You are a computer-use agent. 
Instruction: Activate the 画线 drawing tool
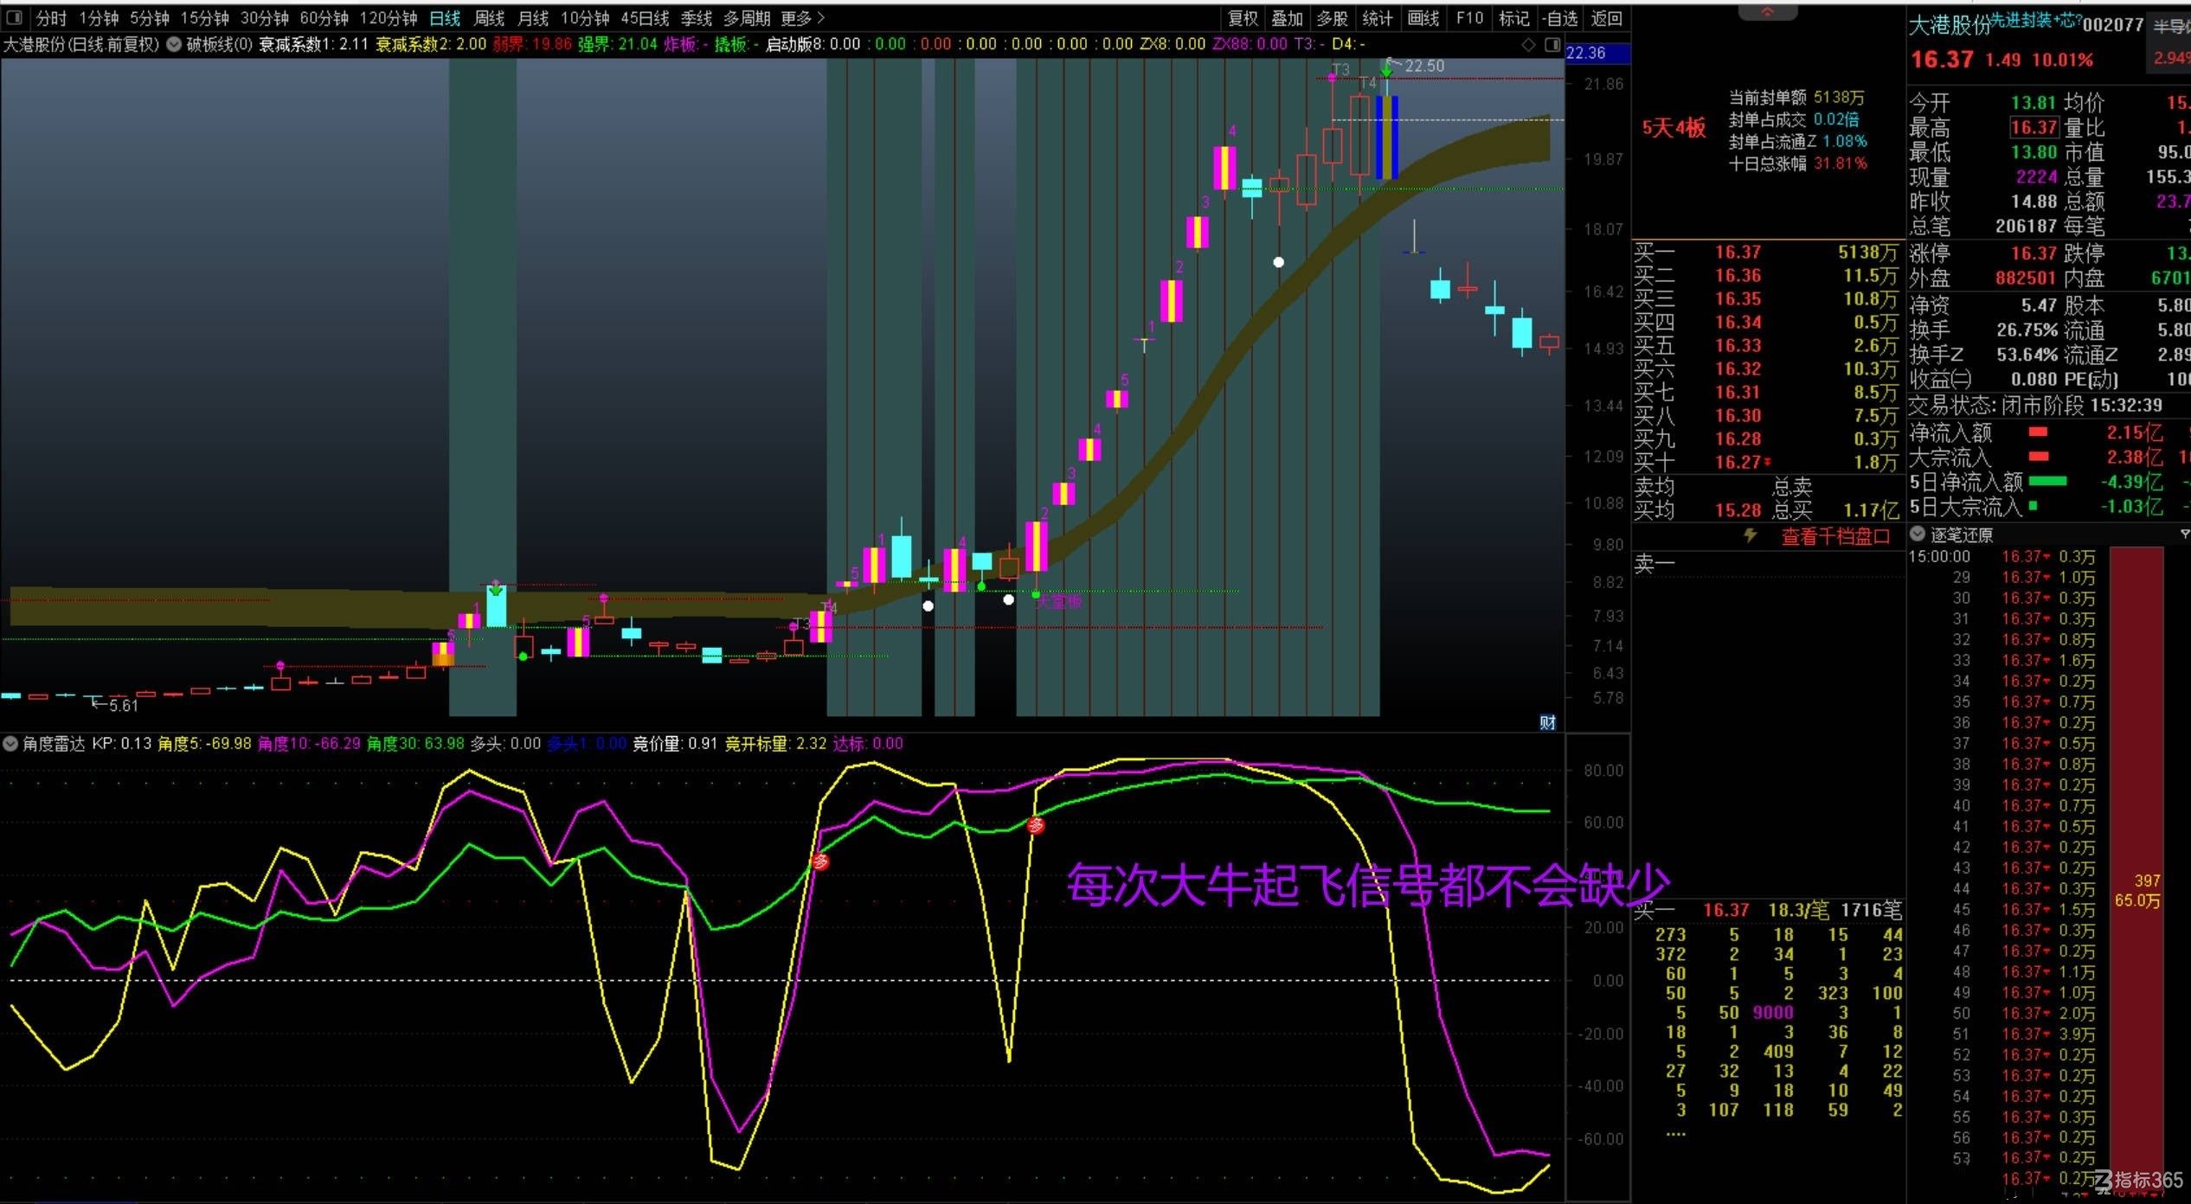point(1423,18)
